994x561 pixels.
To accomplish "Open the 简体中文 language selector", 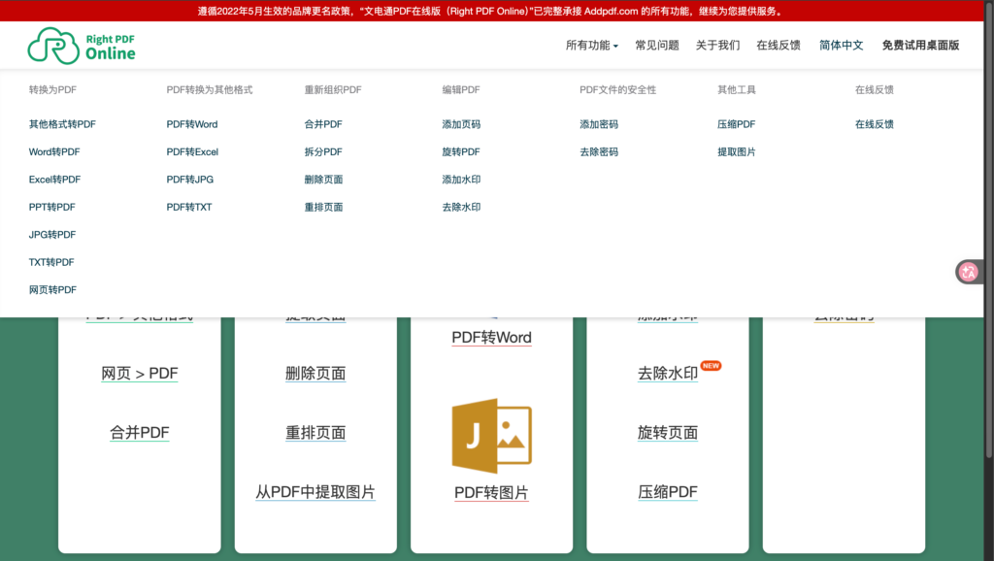I will pyautogui.click(x=841, y=45).
